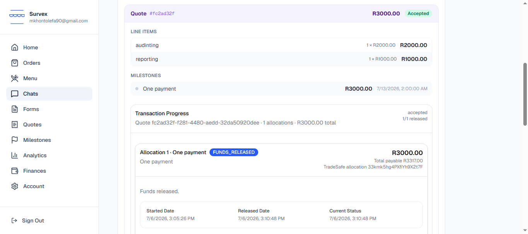Open the Menu section
Image resolution: width=528 pixels, height=234 pixels.
tap(49, 78)
